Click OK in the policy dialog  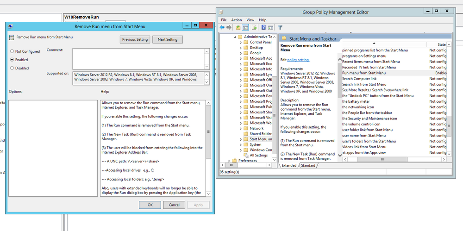(150, 205)
